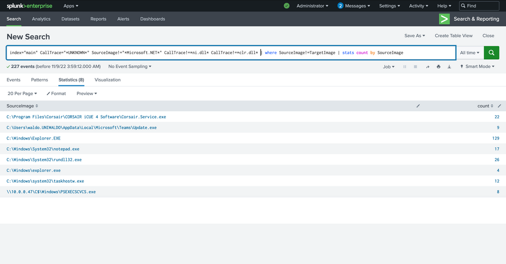Switch to the Patterns tab
Viewport: 506px width, 264px height.
[x=39, y=80]
